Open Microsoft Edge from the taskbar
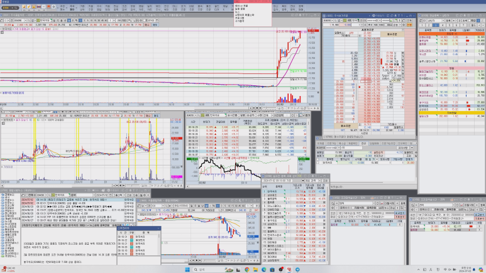The width and height of the screenshot is (486, 273). [x=264, y=270]
